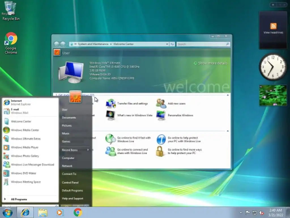Collapse the Get started with Windows section
This screenshot has height=218, width=290.
tap(228, 95)
